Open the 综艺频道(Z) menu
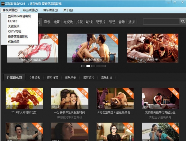Screen dimensions: 186x141 pyautogui.click(x=30, y=10)
